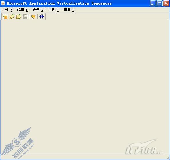Click the New Package toolbar icon
170x160 pixels.
click(x=5, y=17)
